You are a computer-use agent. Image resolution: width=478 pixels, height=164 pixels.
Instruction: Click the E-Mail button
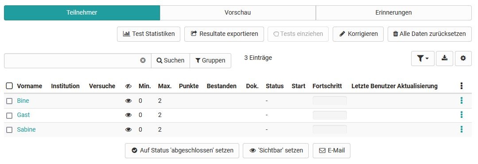pyautogui.click(x=331, y=151)
